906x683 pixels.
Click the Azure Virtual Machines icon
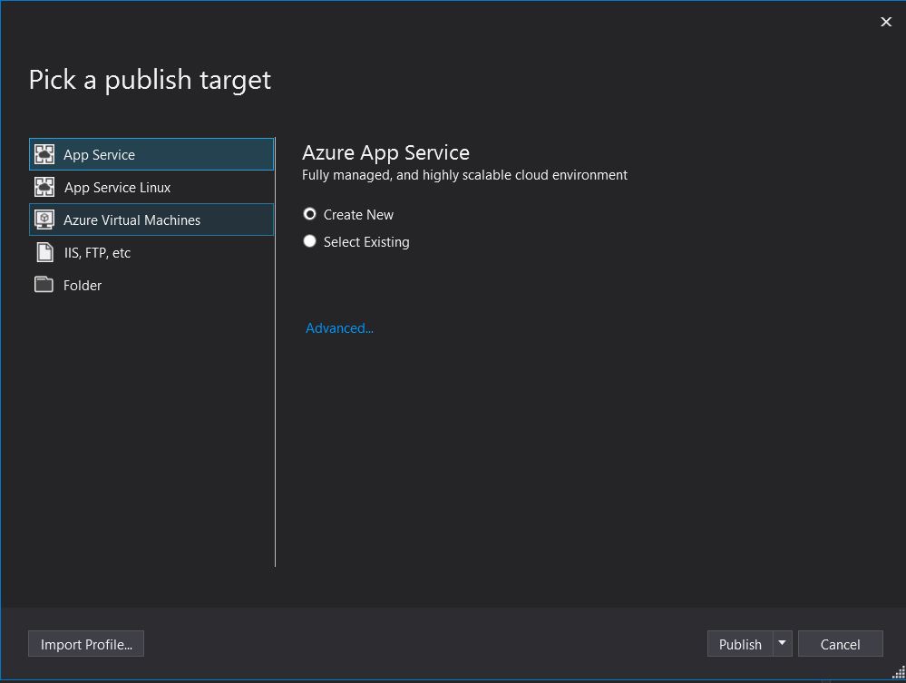tap(44, 220)
